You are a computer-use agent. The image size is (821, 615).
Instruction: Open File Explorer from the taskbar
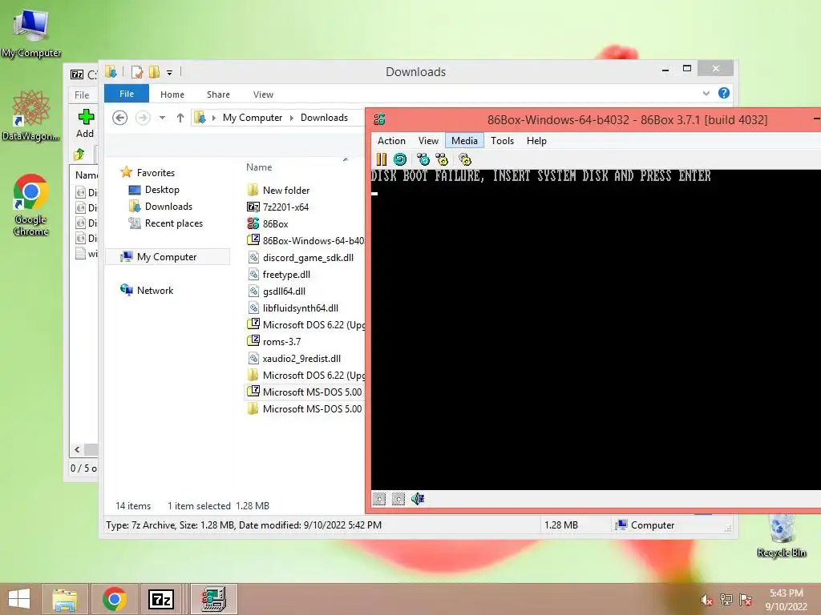pyautogui.click(x=64, y=599)
